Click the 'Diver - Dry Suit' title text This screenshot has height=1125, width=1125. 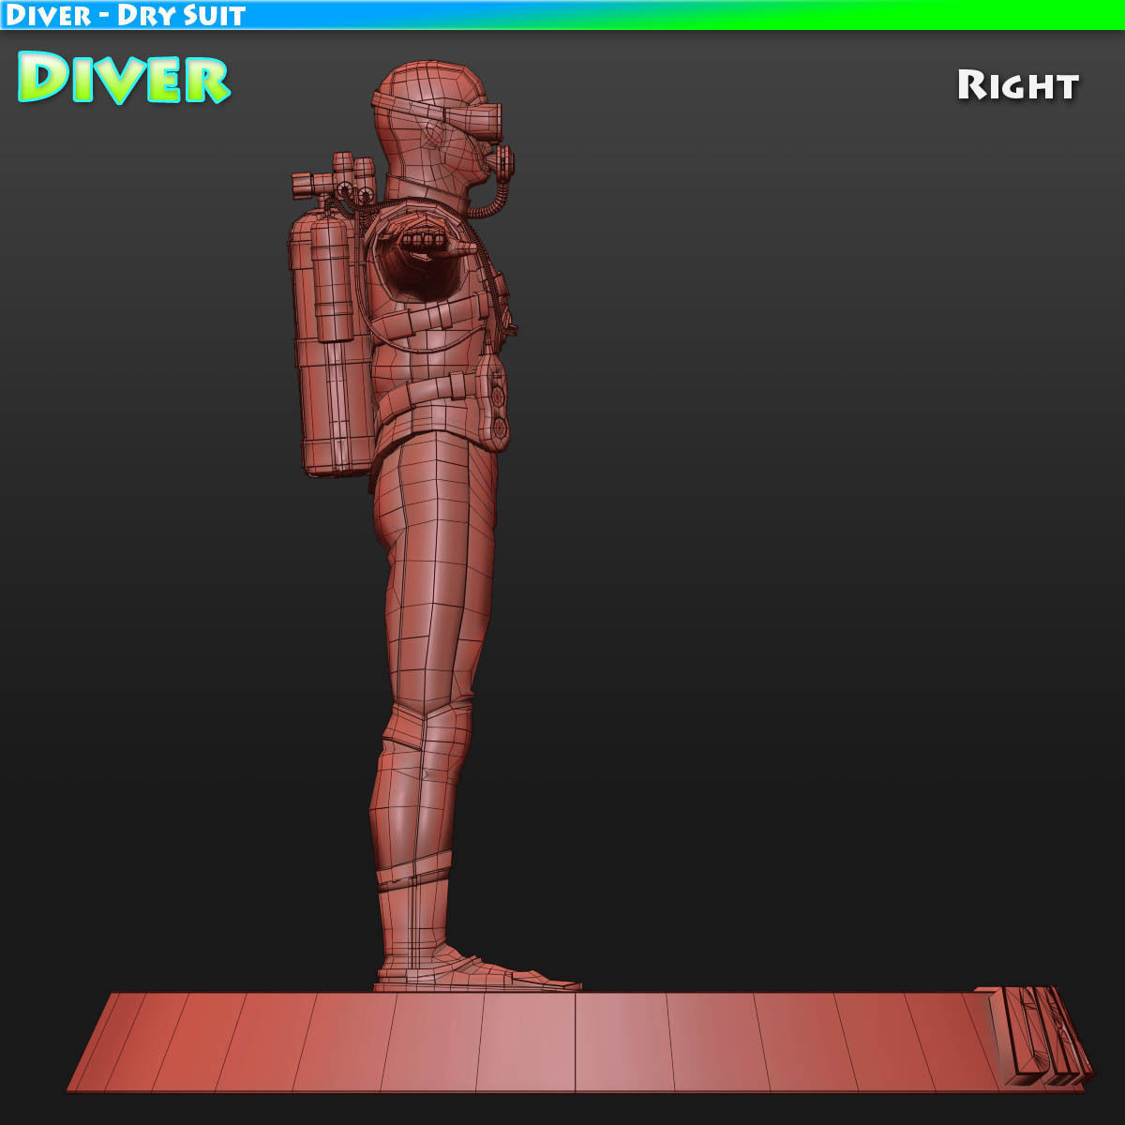(x=125, y=15)
